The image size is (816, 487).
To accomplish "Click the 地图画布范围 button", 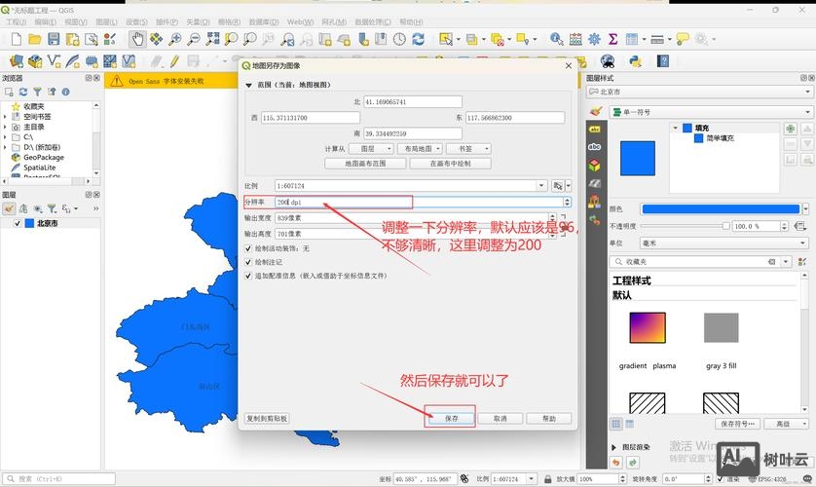I will [x=365, y=164].
